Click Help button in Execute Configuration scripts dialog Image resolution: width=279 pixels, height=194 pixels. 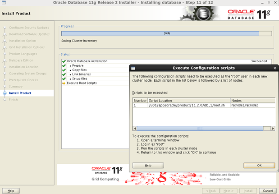tap(148, 165)
